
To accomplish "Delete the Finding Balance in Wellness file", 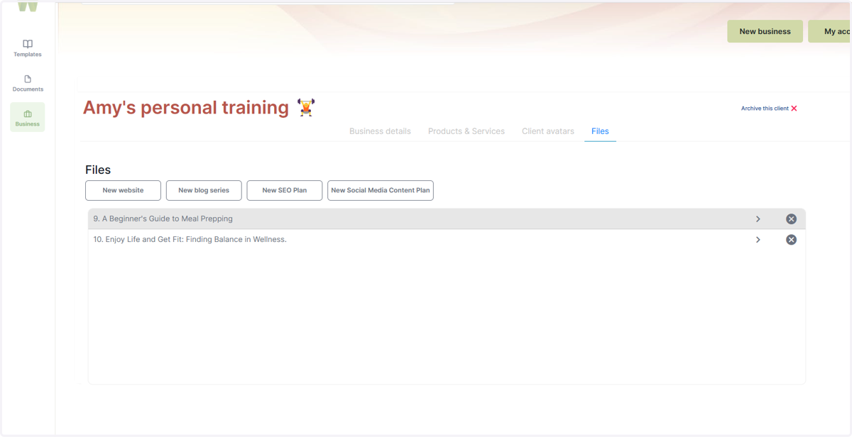I will point(791,240).
